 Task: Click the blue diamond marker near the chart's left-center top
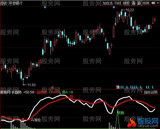point(45,7)
